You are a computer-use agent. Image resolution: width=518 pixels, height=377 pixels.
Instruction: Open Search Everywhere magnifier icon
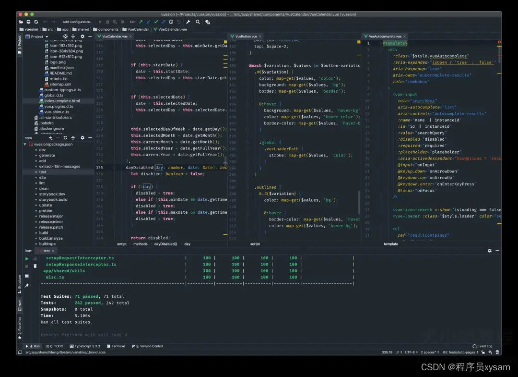point(198,22)
